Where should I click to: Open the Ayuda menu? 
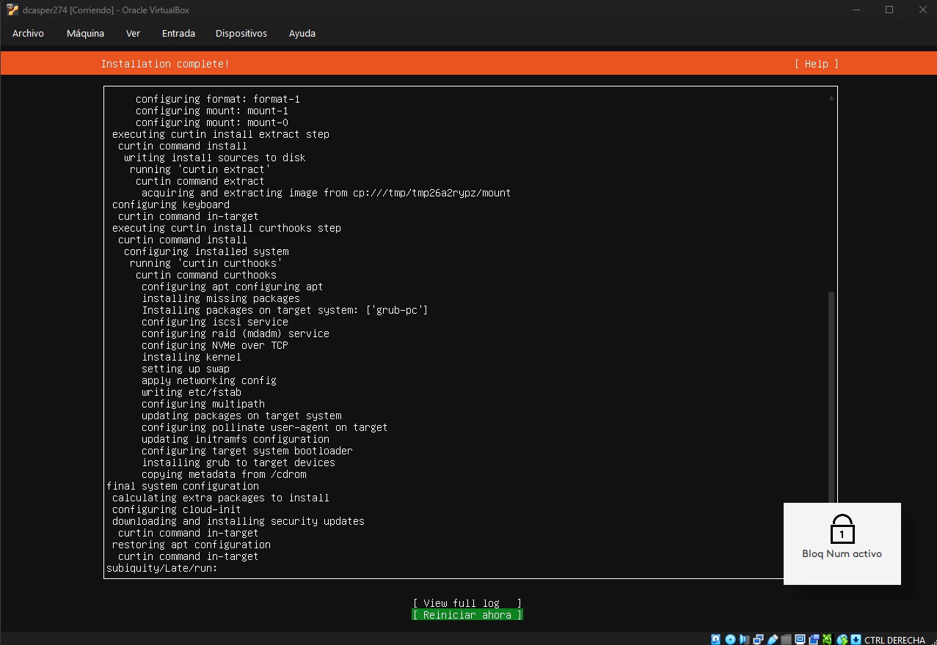[302, 33]
